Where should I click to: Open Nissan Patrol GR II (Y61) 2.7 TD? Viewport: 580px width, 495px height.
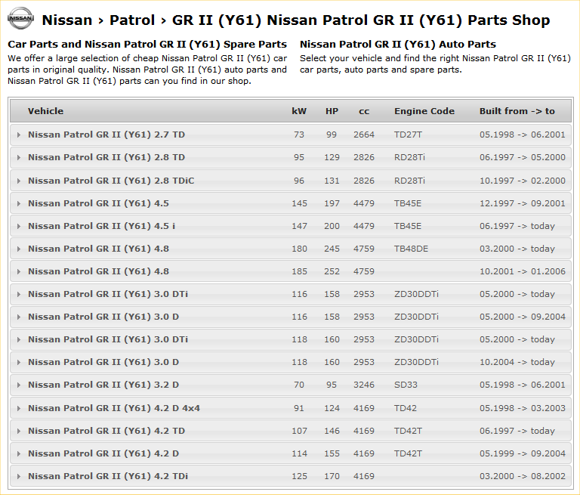click(106, 135)
